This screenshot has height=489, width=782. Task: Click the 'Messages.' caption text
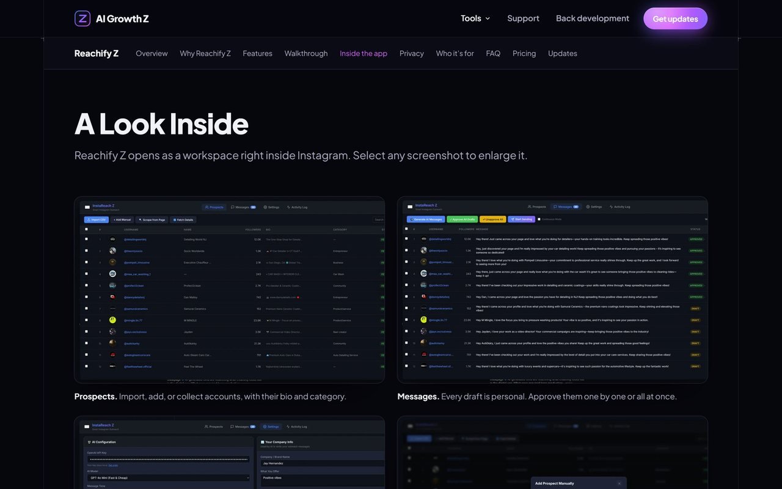pyautogui.click(x=418, y=396)
